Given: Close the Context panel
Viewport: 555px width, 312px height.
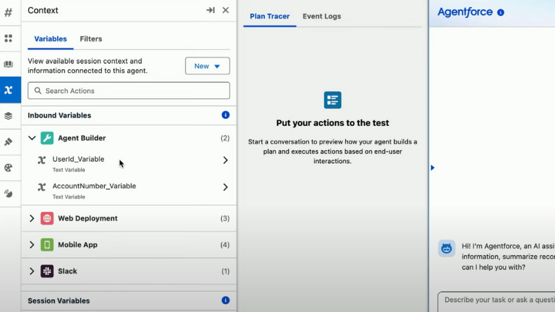Looking at the screenshot, I should click(x=225, y=10).
